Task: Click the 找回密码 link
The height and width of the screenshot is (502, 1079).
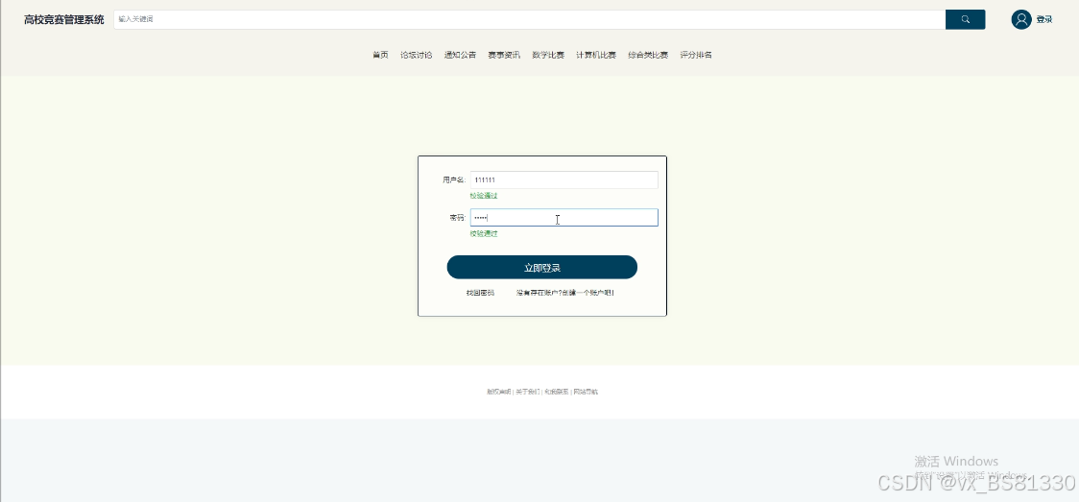Action: (480, 293)
